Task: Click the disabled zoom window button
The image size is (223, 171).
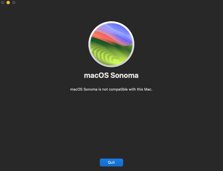Action: [14, 3]
